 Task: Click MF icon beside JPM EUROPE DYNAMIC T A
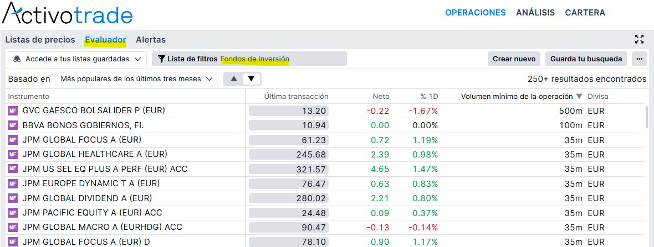13,184
